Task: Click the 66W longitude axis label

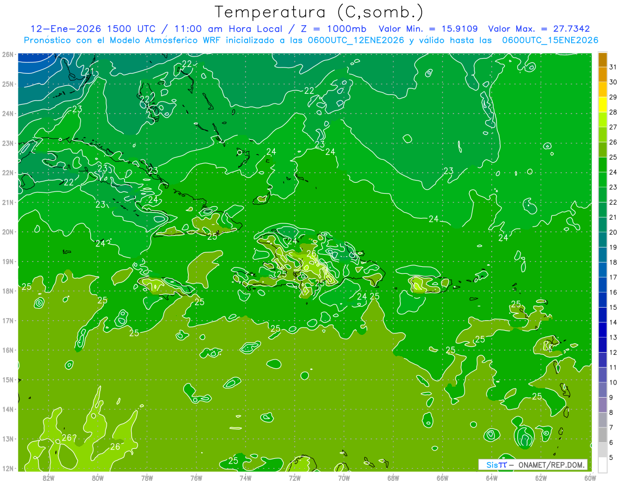Action: (x=443, y=478)
